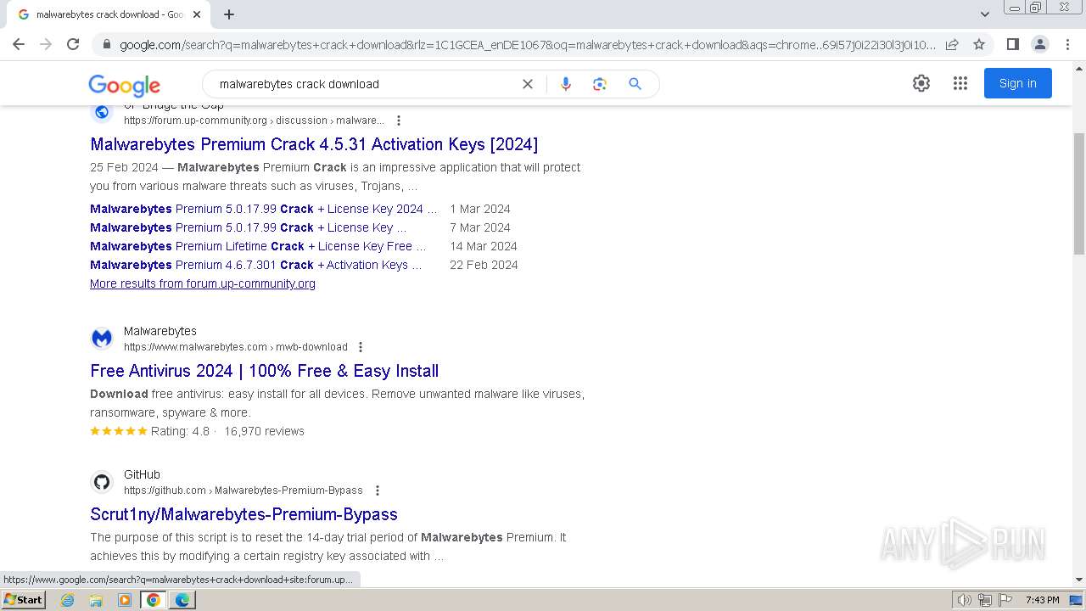Open Scrut1ny/Malwarebytes-Premium-Bypass result

(x=244, y=514)
